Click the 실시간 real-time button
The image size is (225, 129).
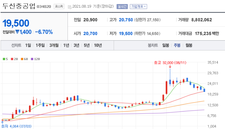click(x=122, y=6)
